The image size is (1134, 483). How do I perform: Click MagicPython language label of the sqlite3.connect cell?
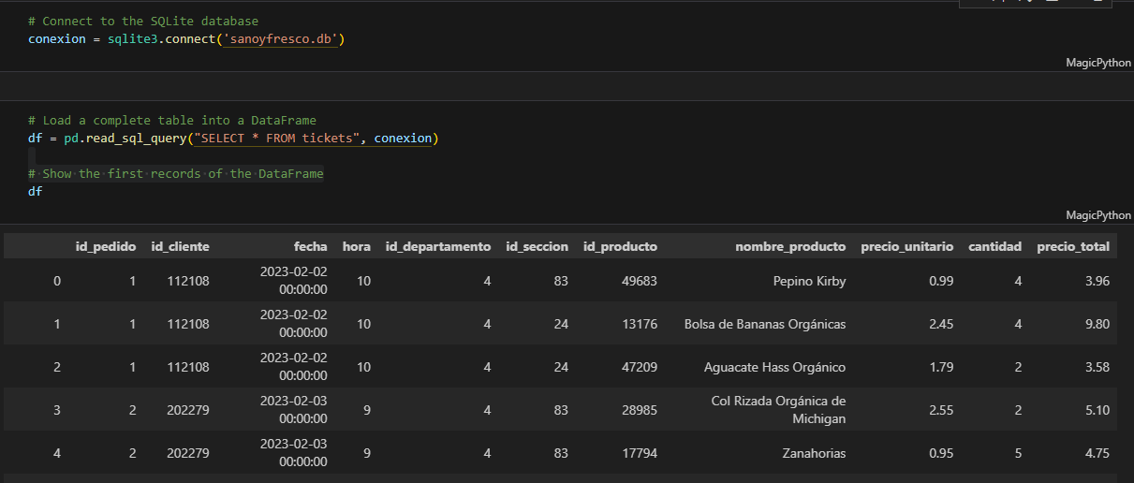coord(1098,63)
